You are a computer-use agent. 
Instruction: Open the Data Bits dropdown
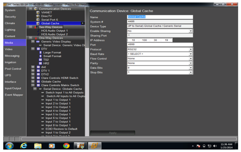click(191, 68)
